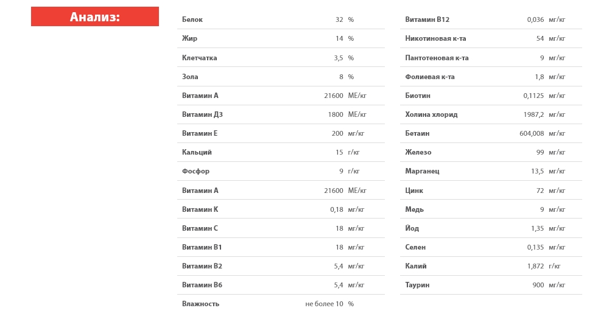Select the Белок row label
This screenshot has width=598, height=319.
click(192, 19)
